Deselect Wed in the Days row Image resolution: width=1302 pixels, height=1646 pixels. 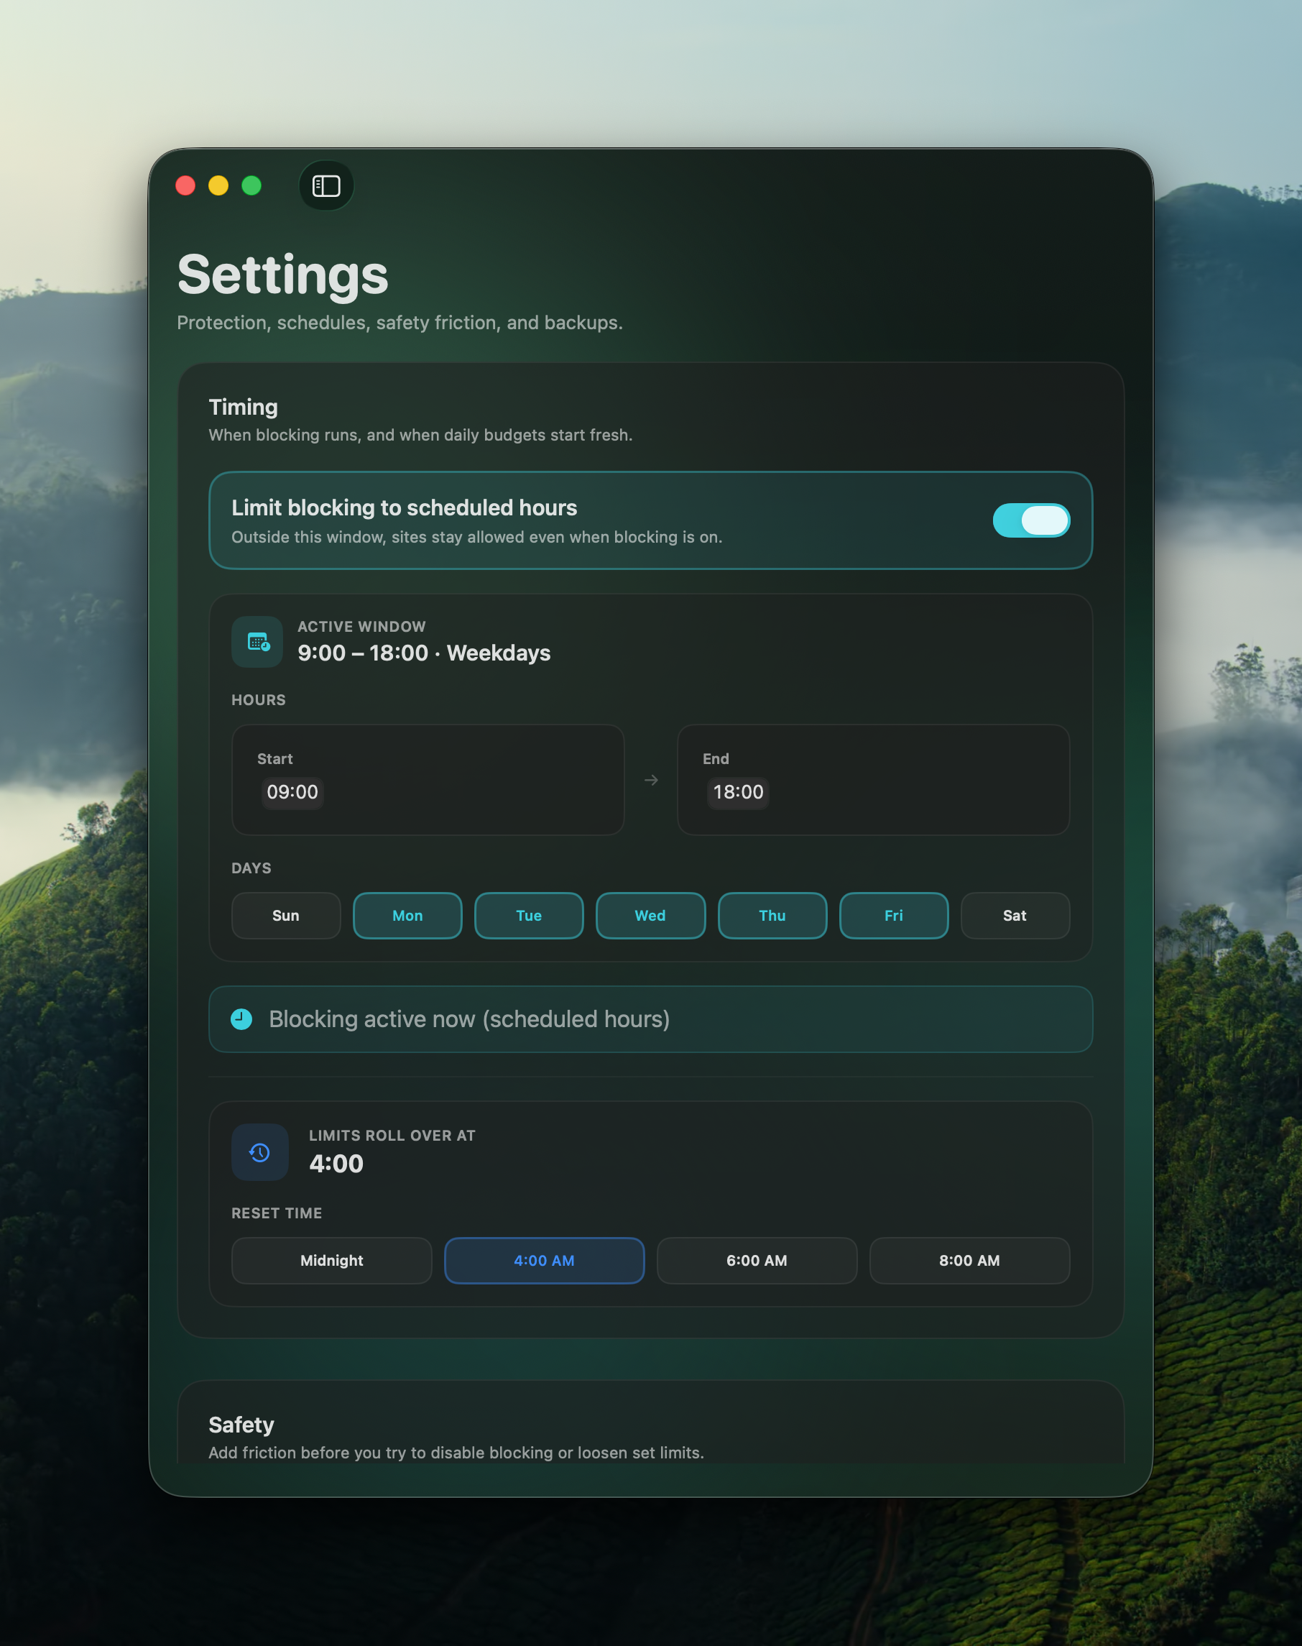click(650, 916)
